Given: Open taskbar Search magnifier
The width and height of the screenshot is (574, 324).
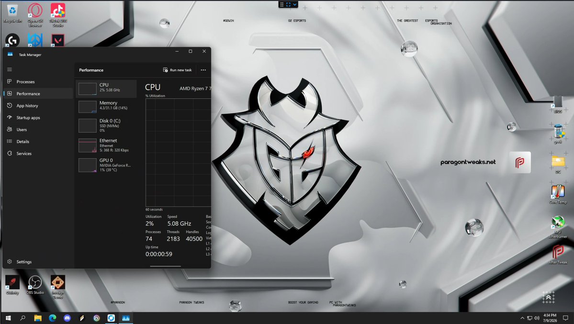Looking at the screenshot, I should pyautogui.click(x=23, y=318).
